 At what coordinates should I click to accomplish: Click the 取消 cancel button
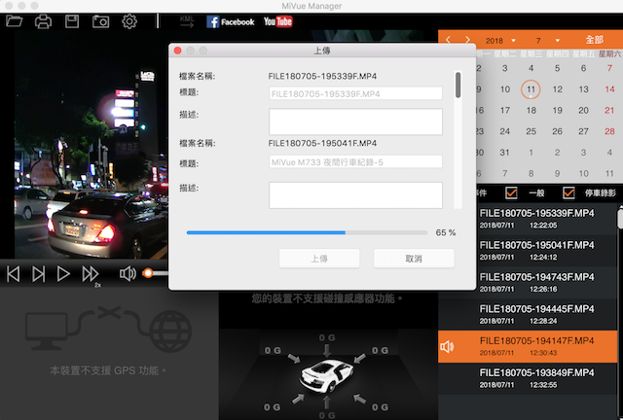tap(414, 259)
